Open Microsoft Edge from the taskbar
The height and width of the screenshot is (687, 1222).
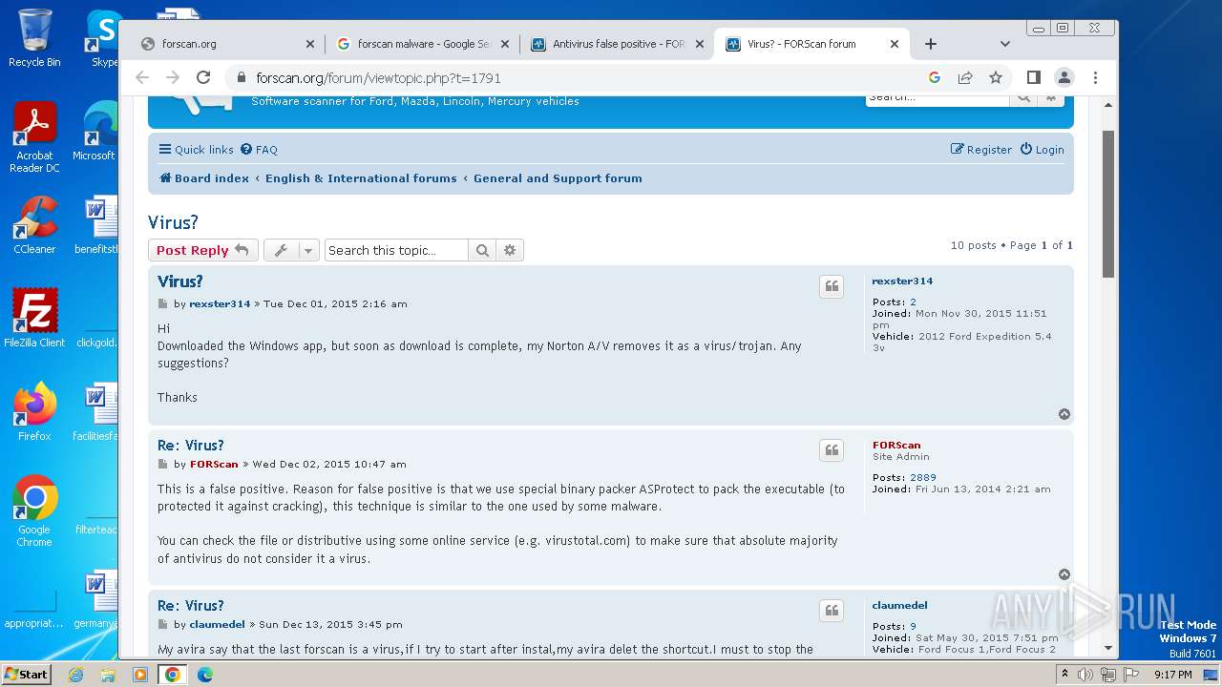click(204, 675)
